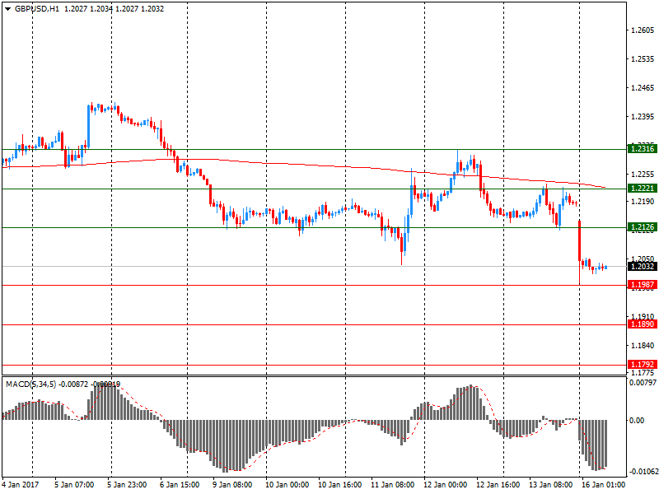
Task: Click the 1.2535 price scale value
Action: [643, 58]
